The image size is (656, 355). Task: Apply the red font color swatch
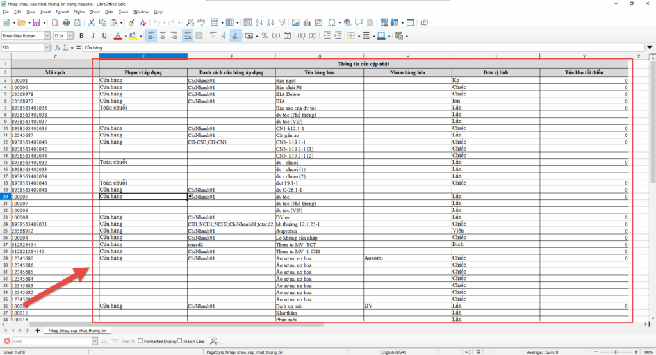tap(117, 35)
